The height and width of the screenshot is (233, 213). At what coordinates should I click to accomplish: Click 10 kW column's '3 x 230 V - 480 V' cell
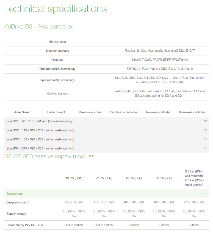pyautogui.click(x=74, y=214)
